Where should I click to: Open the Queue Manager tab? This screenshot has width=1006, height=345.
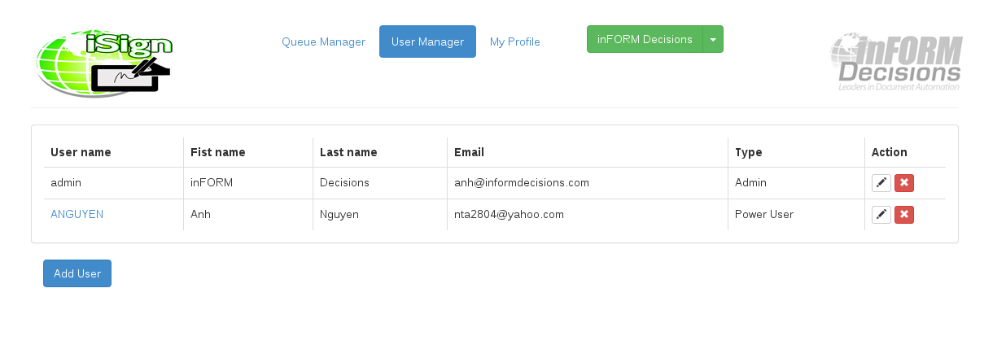coord(323,41)
